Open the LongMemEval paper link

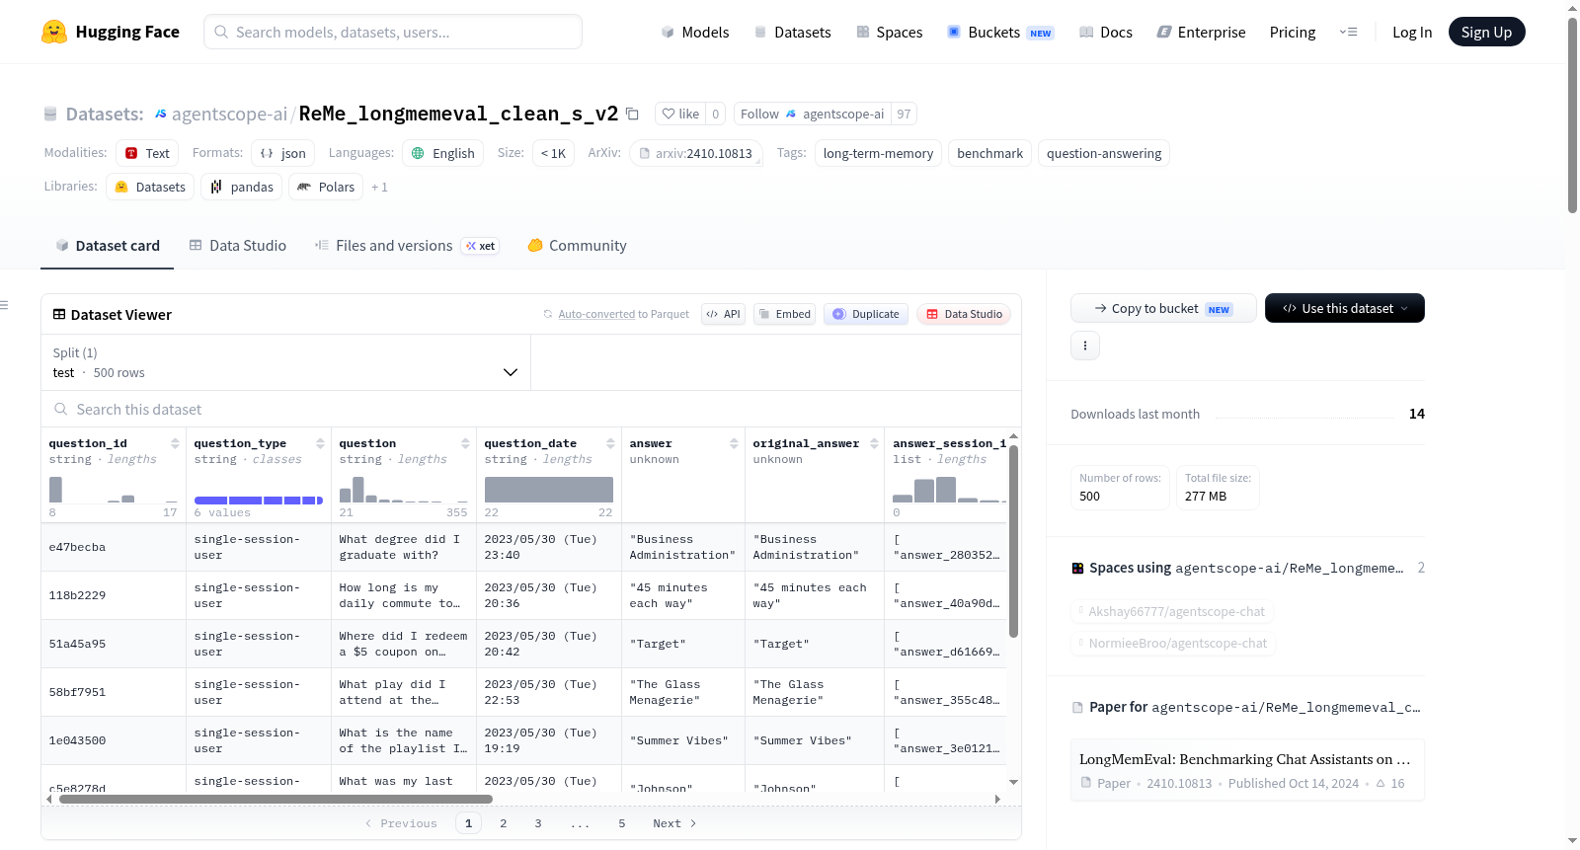1247,769
